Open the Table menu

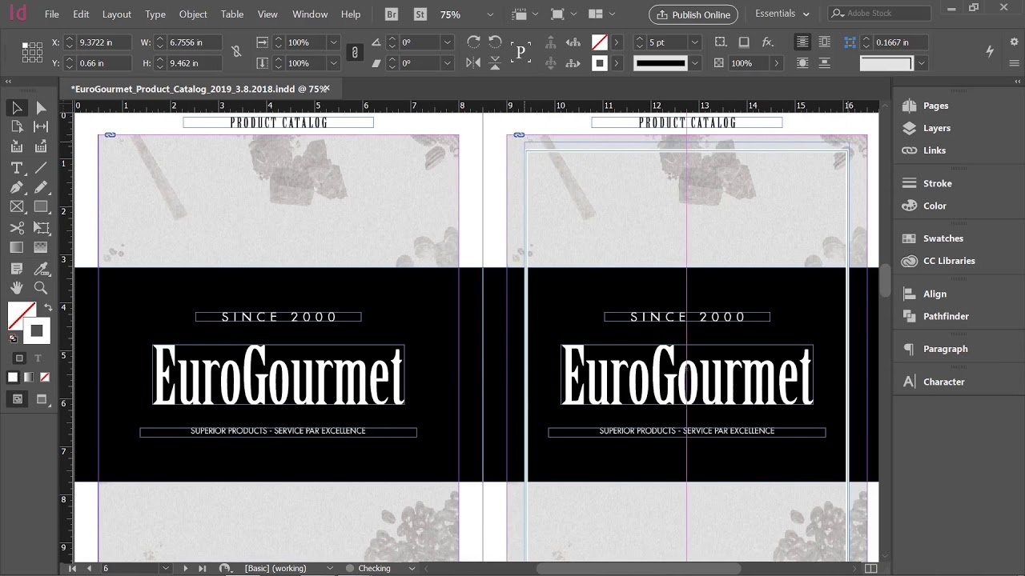232,14
